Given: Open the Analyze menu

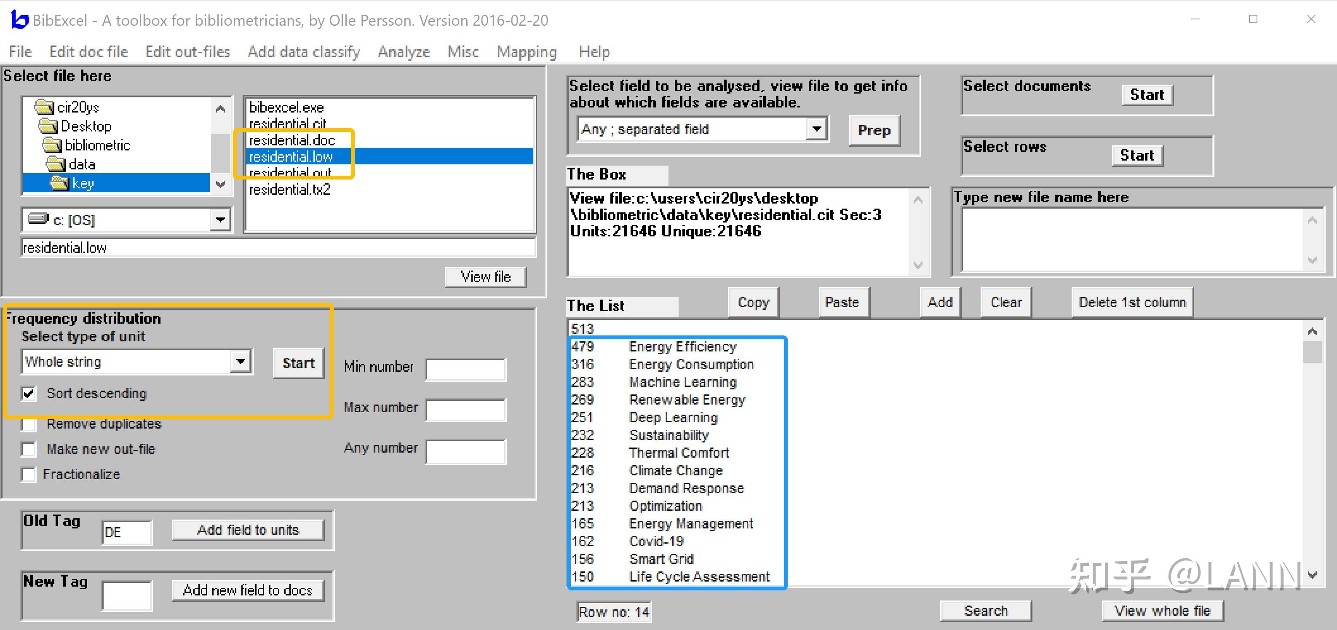Looking at the screenshot, I should coord(403,51).
